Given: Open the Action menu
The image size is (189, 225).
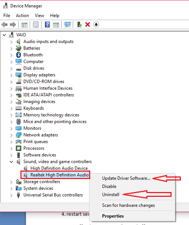Looking at the screenshot, I should tap(22, 16).
